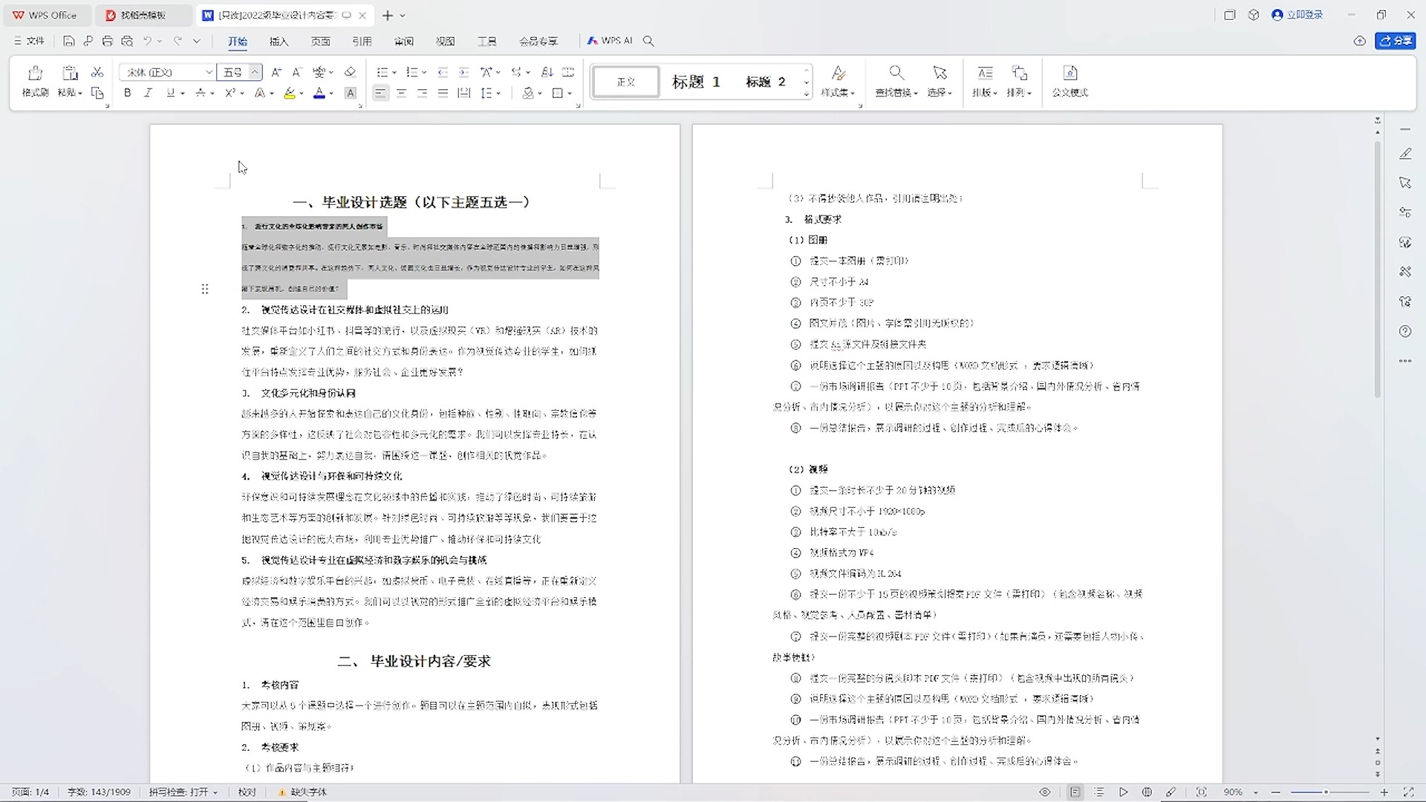1426x802 pixels.
Task: Click the zoom slider handle in status bar
Action: [x=1326, y=792]
